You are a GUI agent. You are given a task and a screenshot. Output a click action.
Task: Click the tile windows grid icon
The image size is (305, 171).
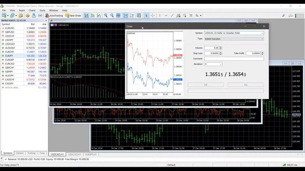(x=118, y=16)
